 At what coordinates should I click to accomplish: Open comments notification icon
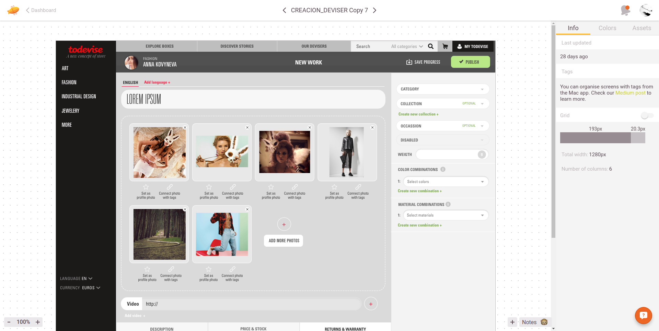626,10
